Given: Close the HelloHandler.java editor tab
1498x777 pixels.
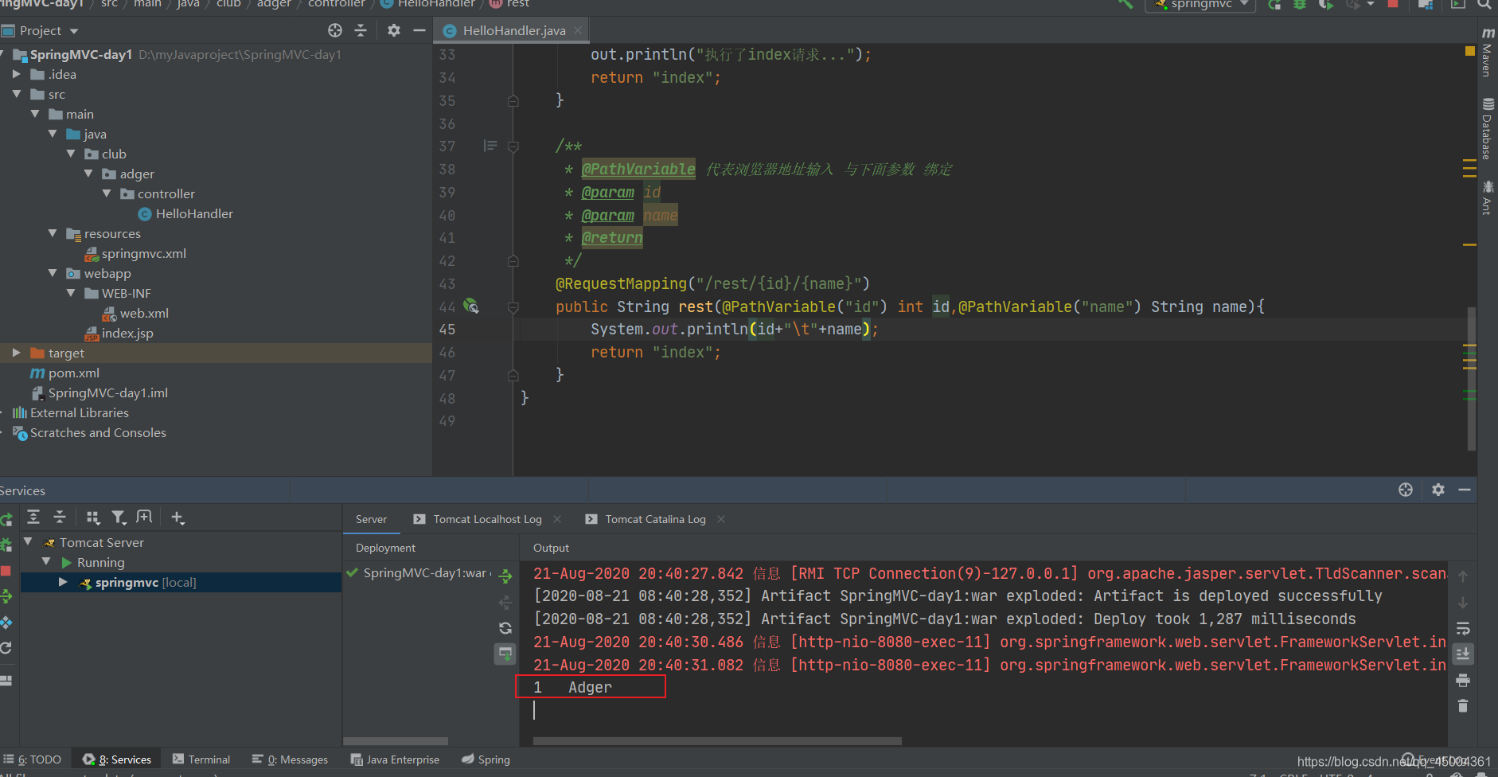Looking at the screenshot, I should click(578, 30).
